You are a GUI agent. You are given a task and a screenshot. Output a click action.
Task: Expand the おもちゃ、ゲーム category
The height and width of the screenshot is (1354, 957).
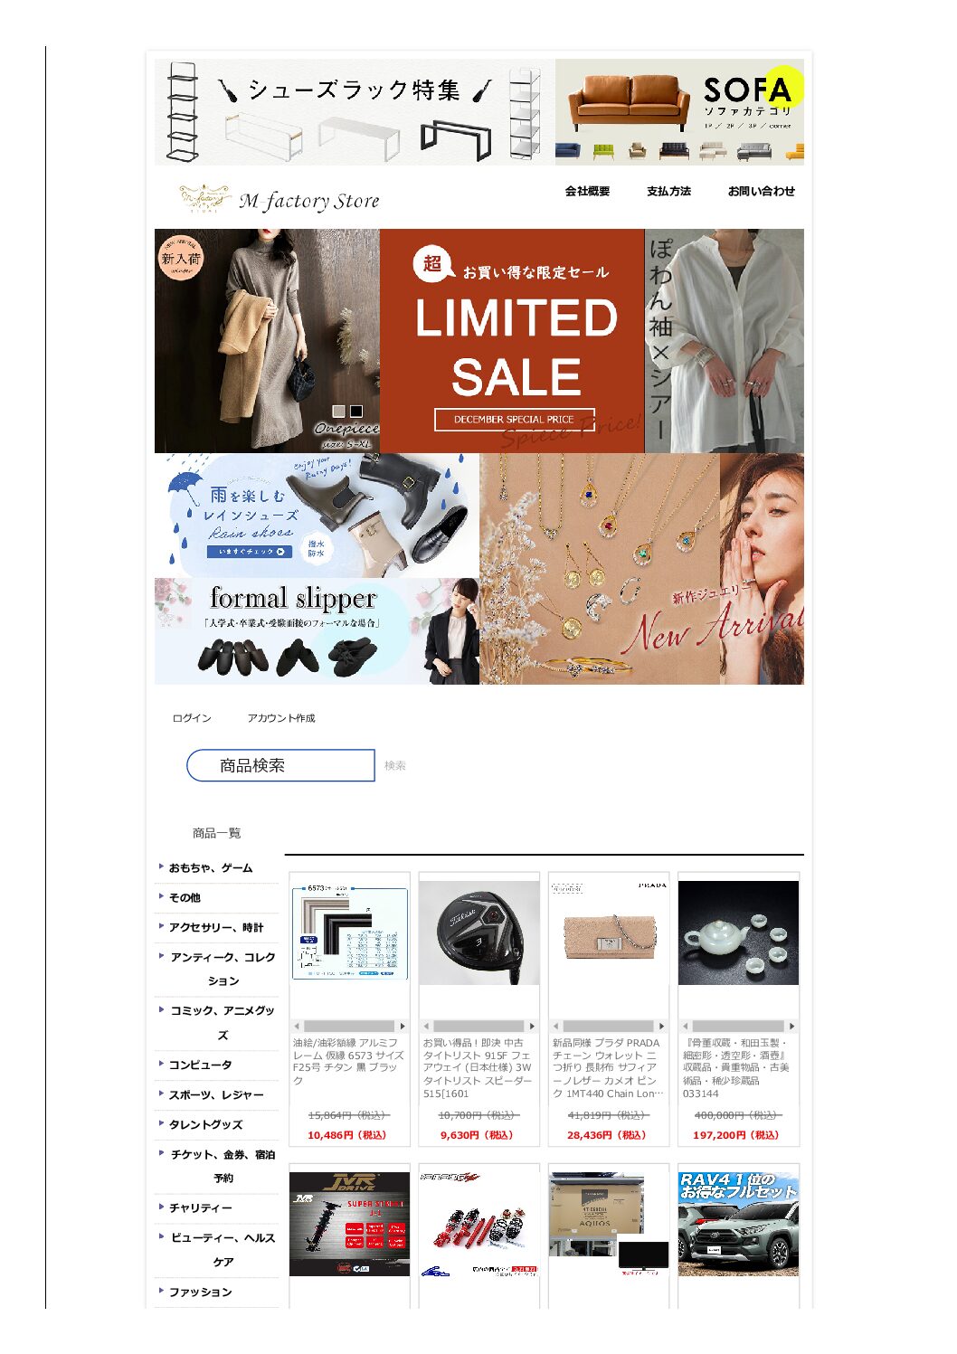point(211,867)
